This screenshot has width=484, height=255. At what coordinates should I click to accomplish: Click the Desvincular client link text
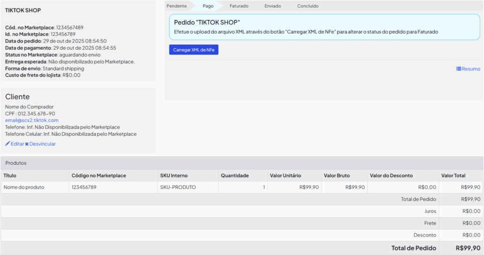[43, 144]
